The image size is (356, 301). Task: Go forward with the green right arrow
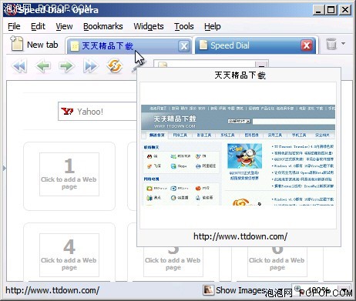click(x=66, y=66)
